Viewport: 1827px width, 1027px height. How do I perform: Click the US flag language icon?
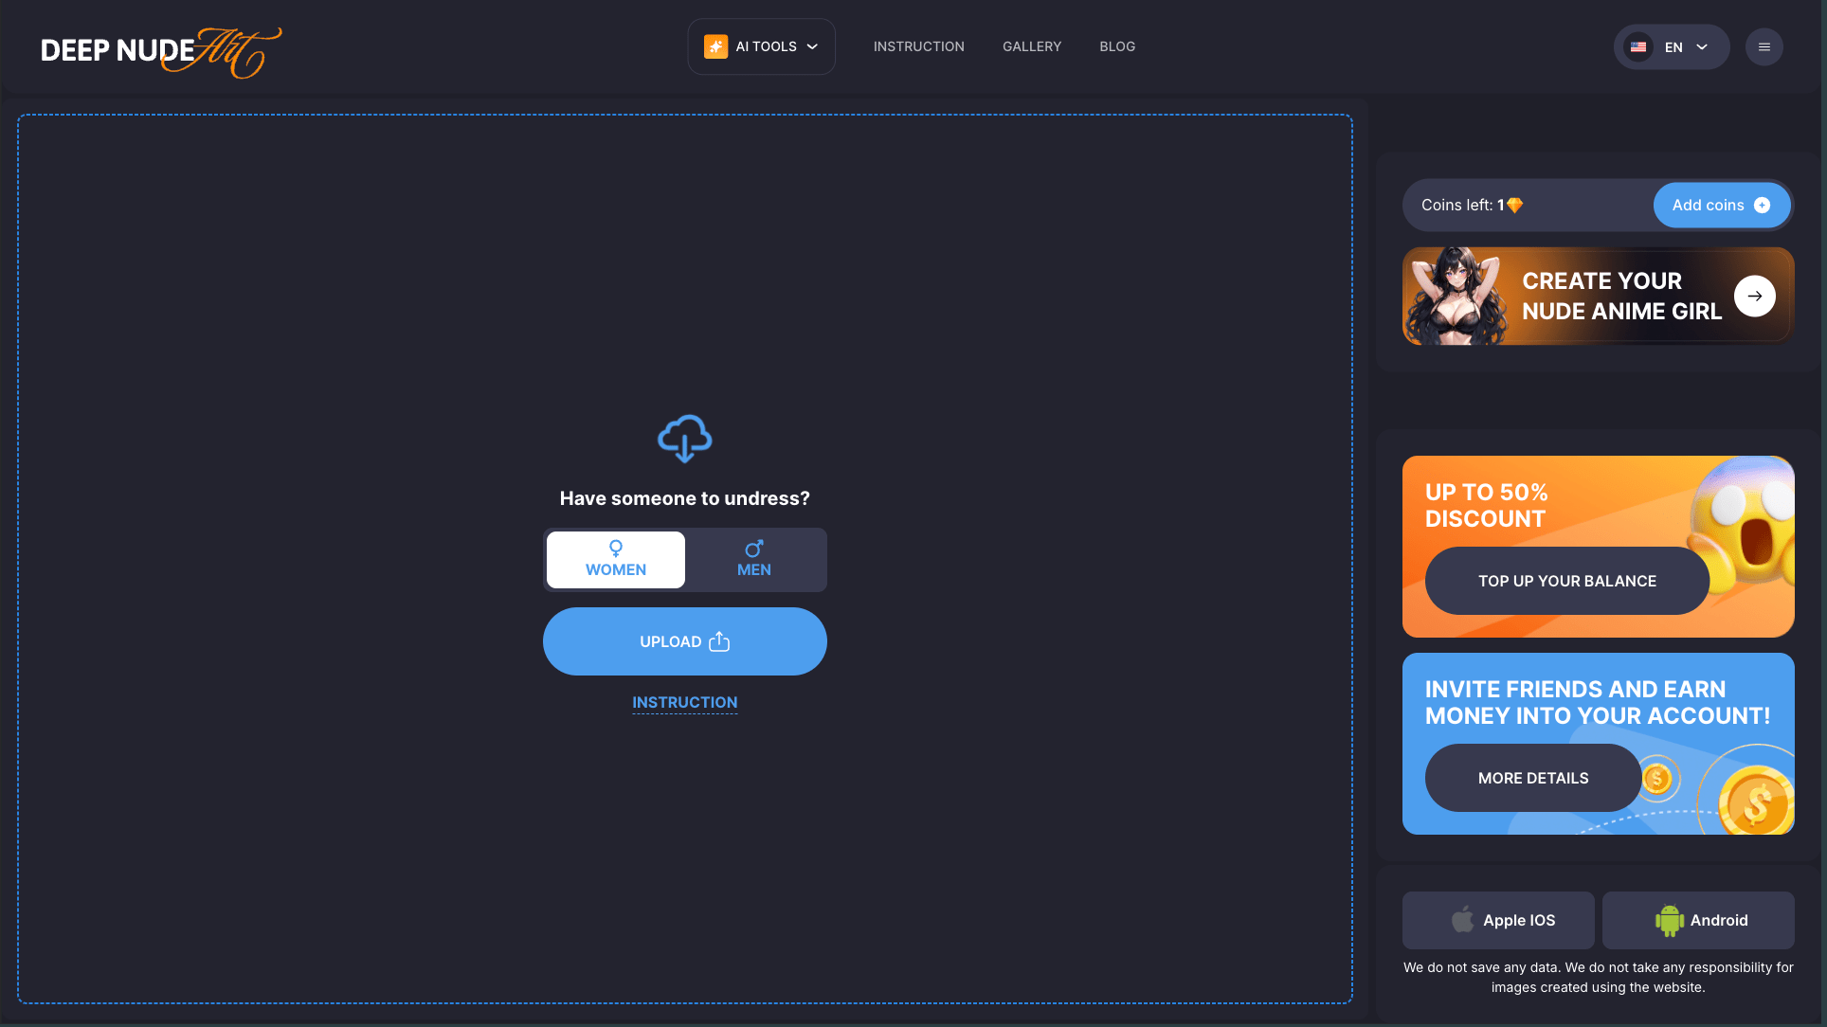click(x=1638, y=46)
